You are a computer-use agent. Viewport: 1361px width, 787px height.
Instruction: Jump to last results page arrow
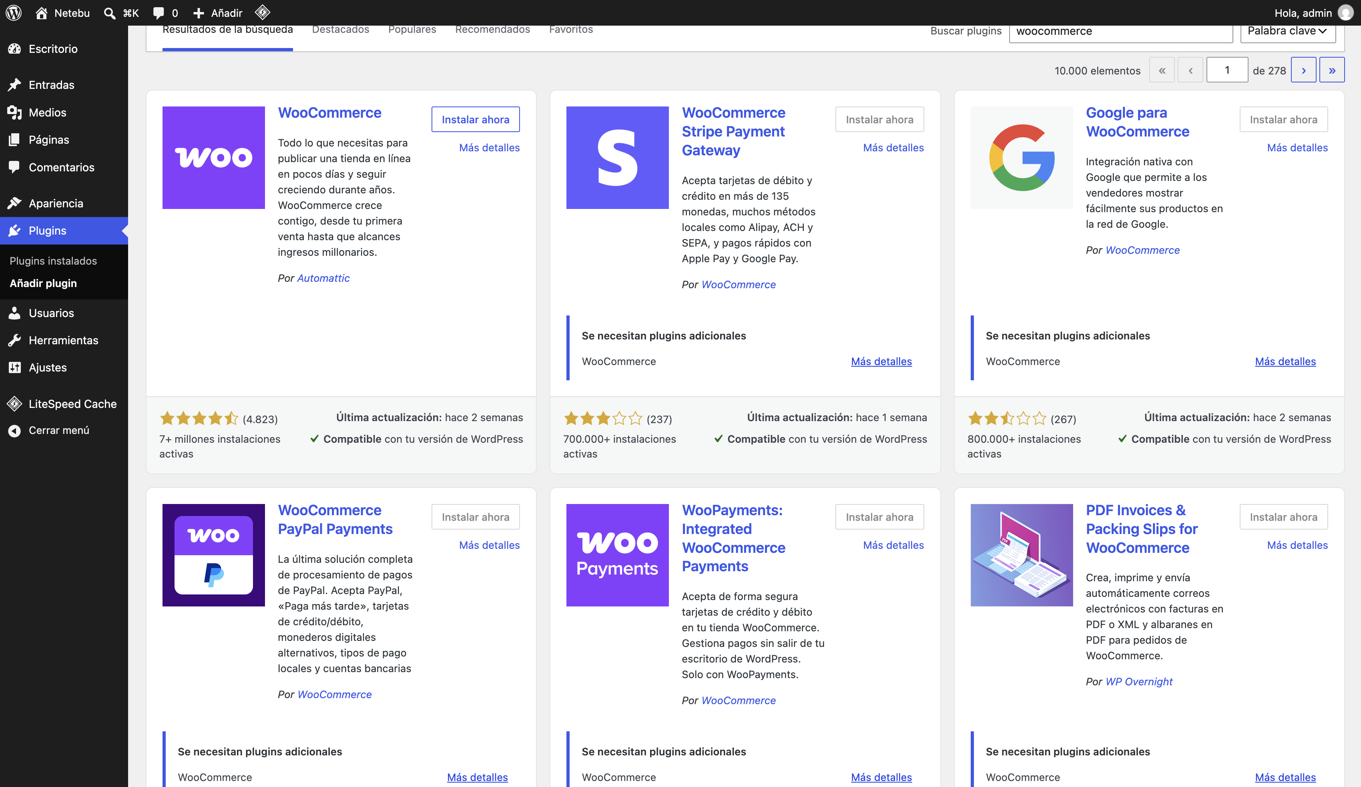1332,70
